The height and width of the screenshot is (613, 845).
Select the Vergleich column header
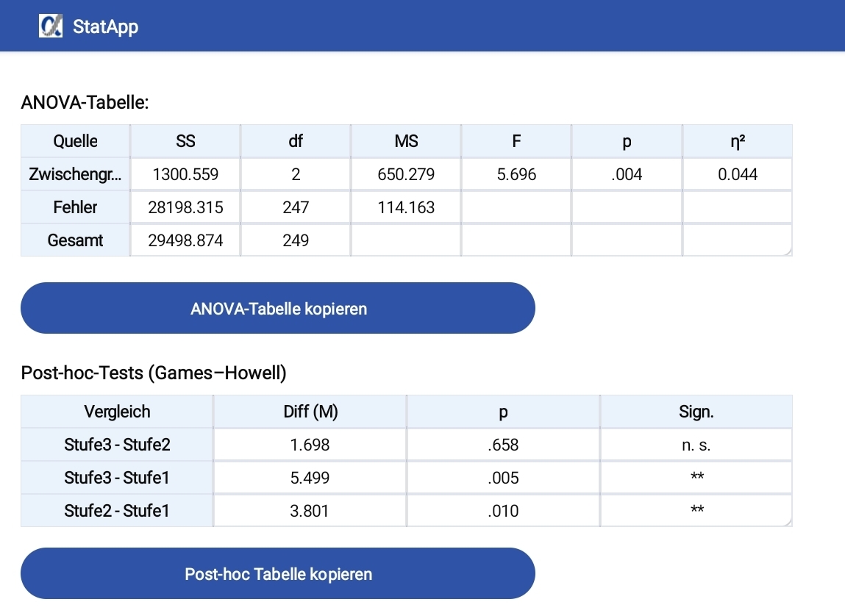[x=117, y=412]
